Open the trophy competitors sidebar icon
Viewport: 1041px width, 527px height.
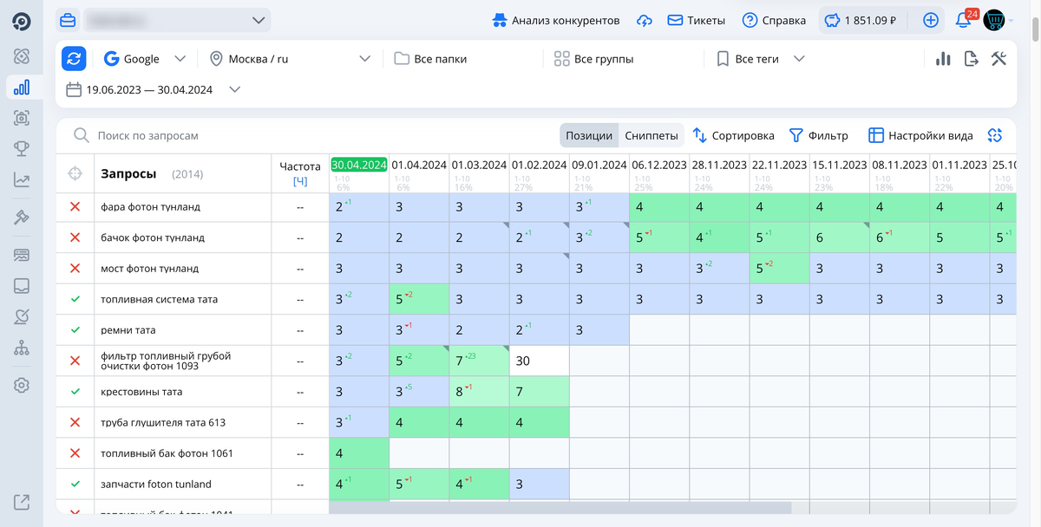click(22, 149)
